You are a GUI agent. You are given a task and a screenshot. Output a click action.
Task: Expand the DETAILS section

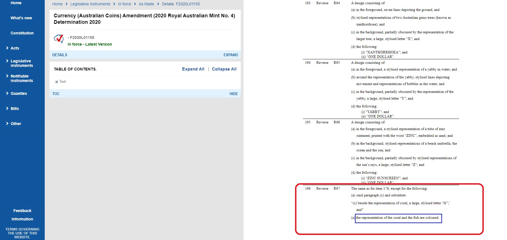(x=231, y=55)
